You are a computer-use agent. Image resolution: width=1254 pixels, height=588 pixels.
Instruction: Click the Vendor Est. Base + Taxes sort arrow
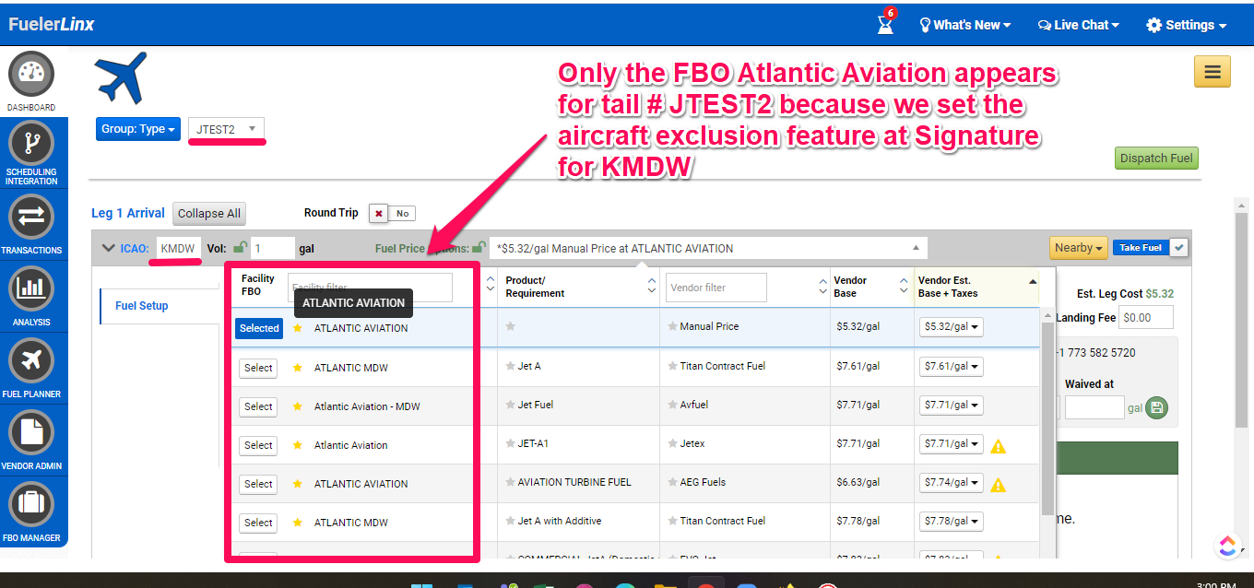coord(1032,281)
